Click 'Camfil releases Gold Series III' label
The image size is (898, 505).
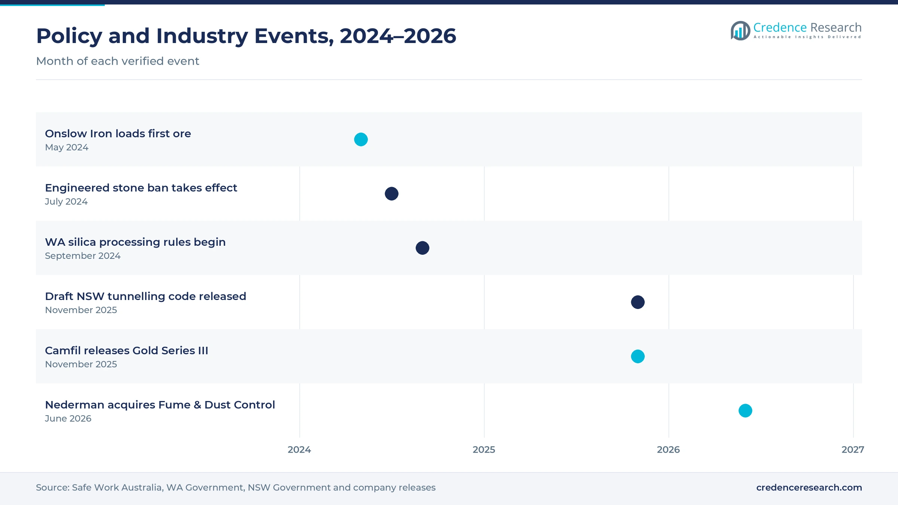click(126, 351)
